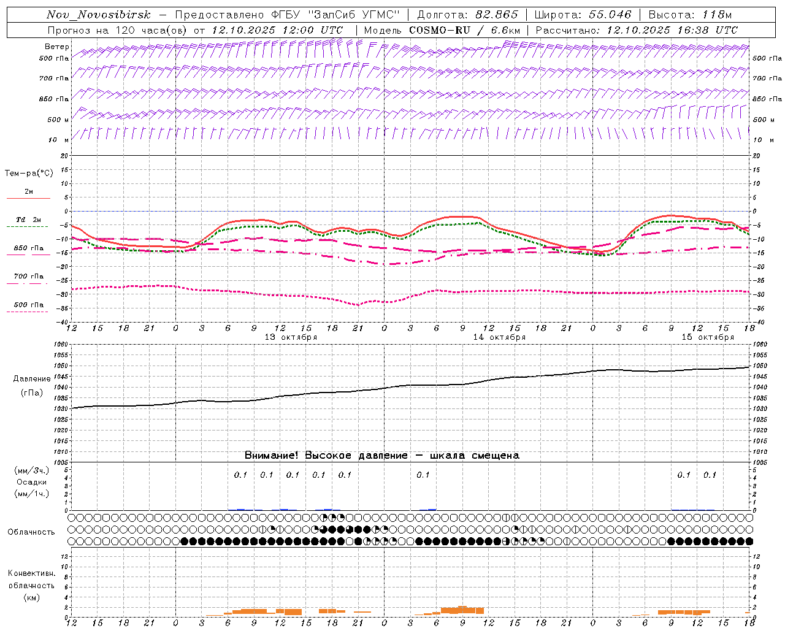Image resolution: width=785 pixels, height=628 pixels.
Task: Click the '500 м' wind level label at left
Action: coord(57,120)
